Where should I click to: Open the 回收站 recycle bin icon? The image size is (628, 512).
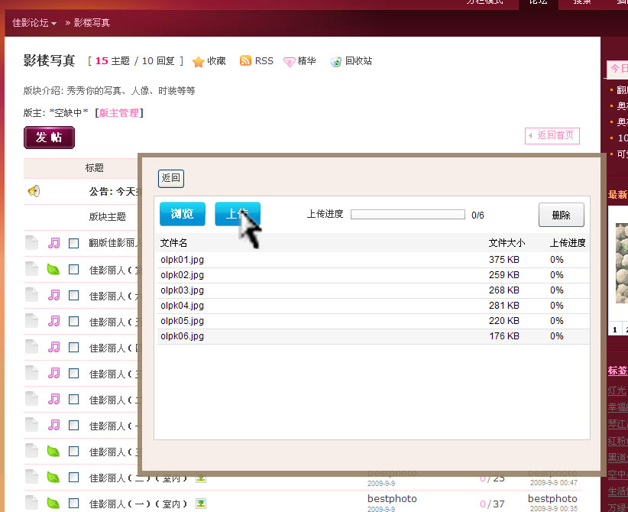[336, 61]
